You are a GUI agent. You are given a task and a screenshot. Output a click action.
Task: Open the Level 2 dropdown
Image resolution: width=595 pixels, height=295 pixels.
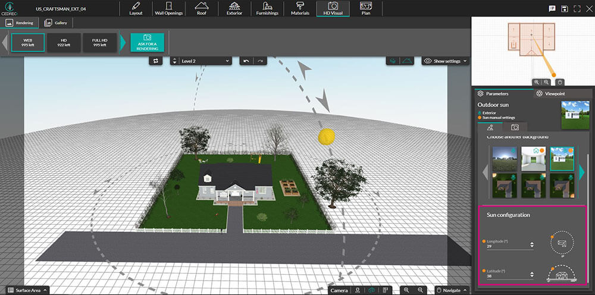(201, 61)
